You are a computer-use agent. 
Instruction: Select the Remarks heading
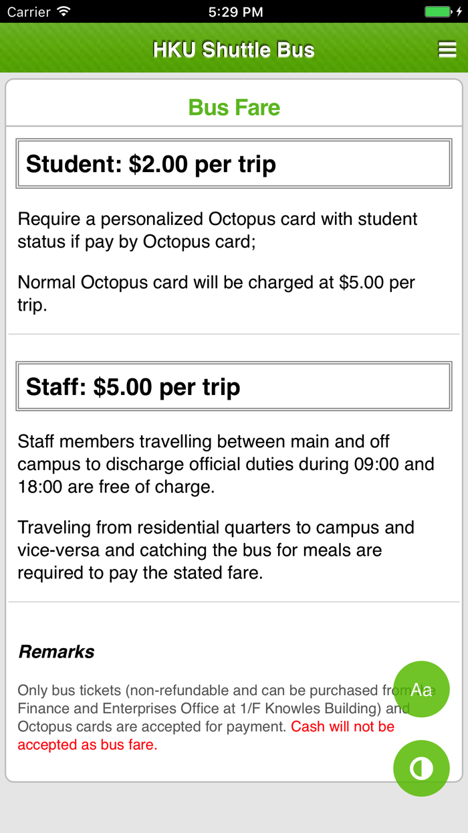coord(56,651)
